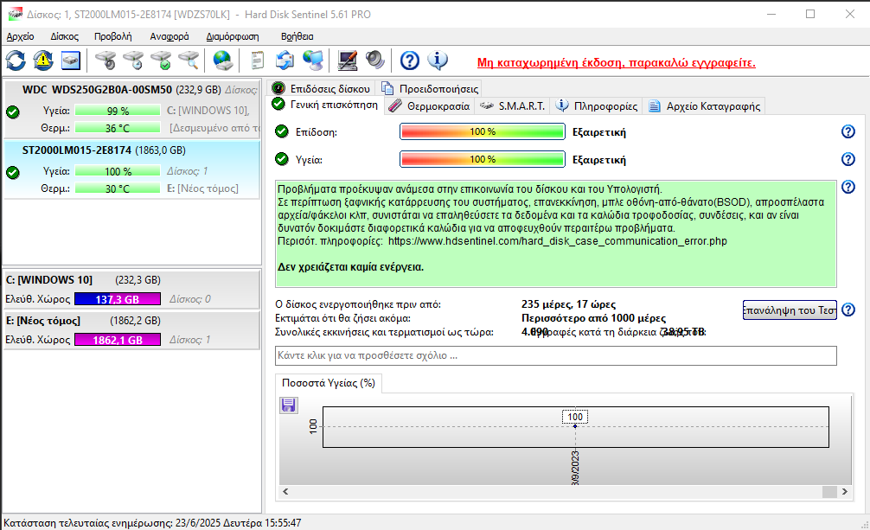
Task: Select the ST2000LM015-2E8174 disk entry
Action: [132, 169]
